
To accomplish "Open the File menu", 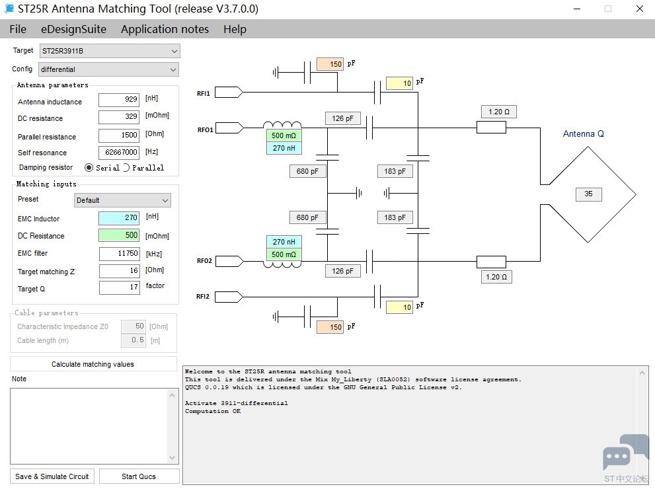I will [18, 29].
